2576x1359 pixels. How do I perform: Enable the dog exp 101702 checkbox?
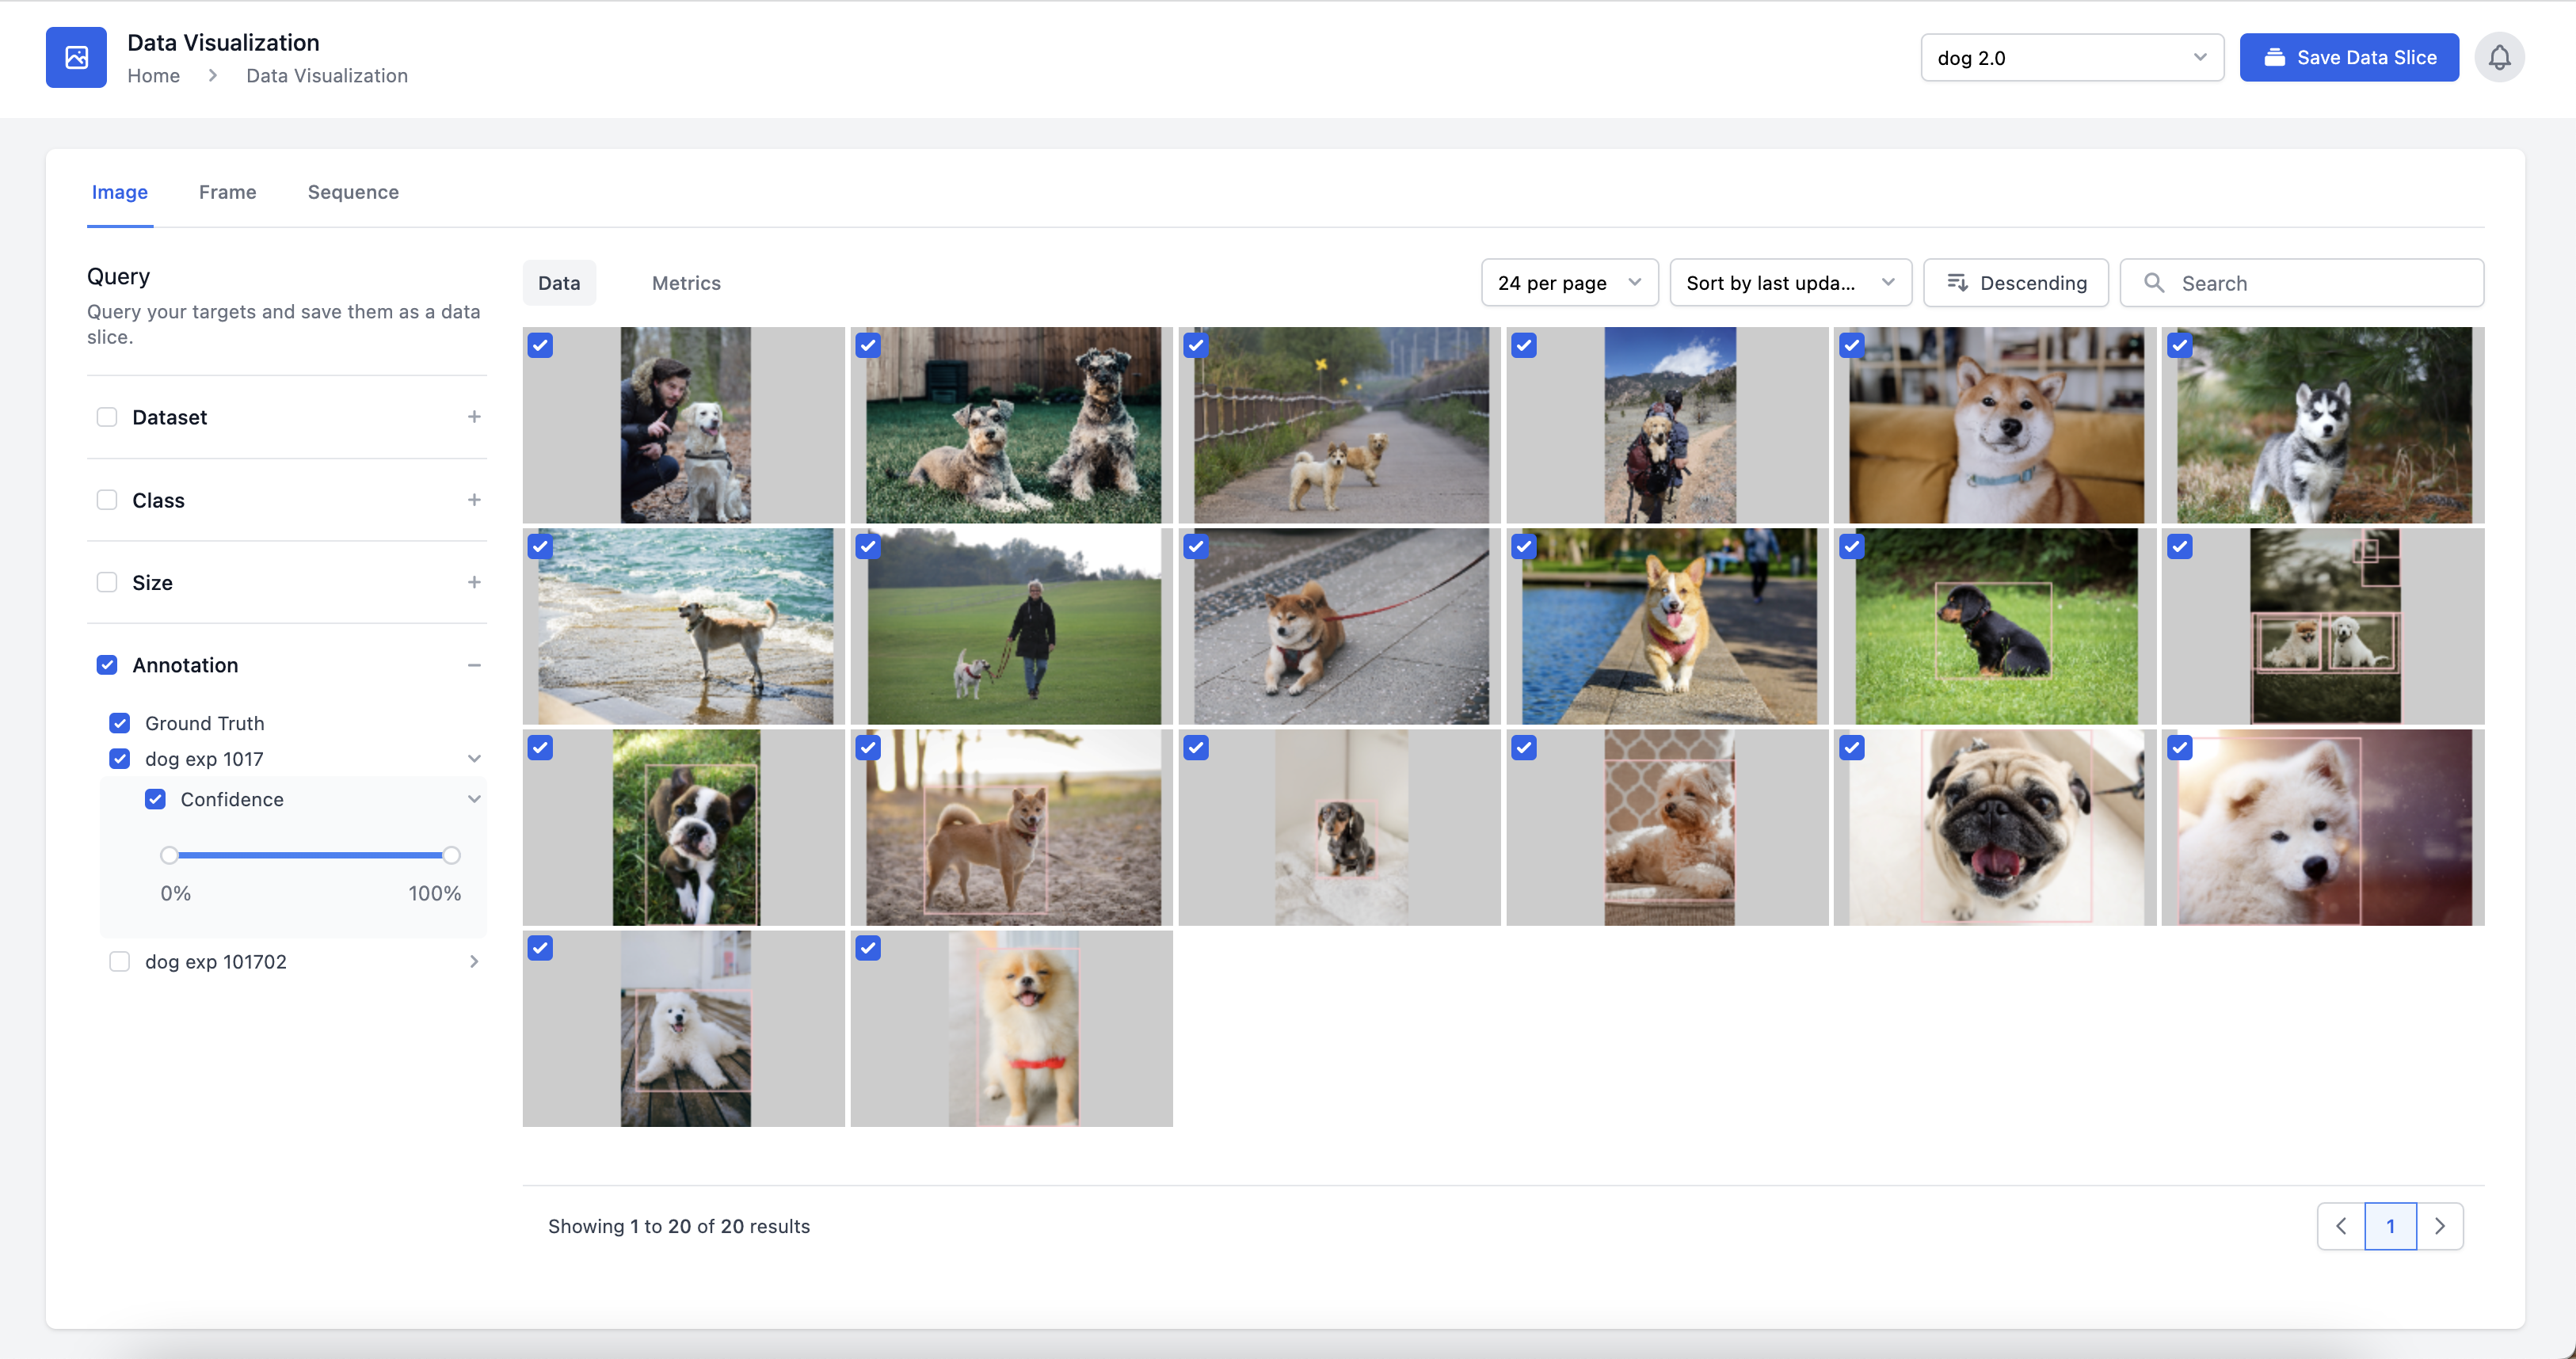pos(120,961)
